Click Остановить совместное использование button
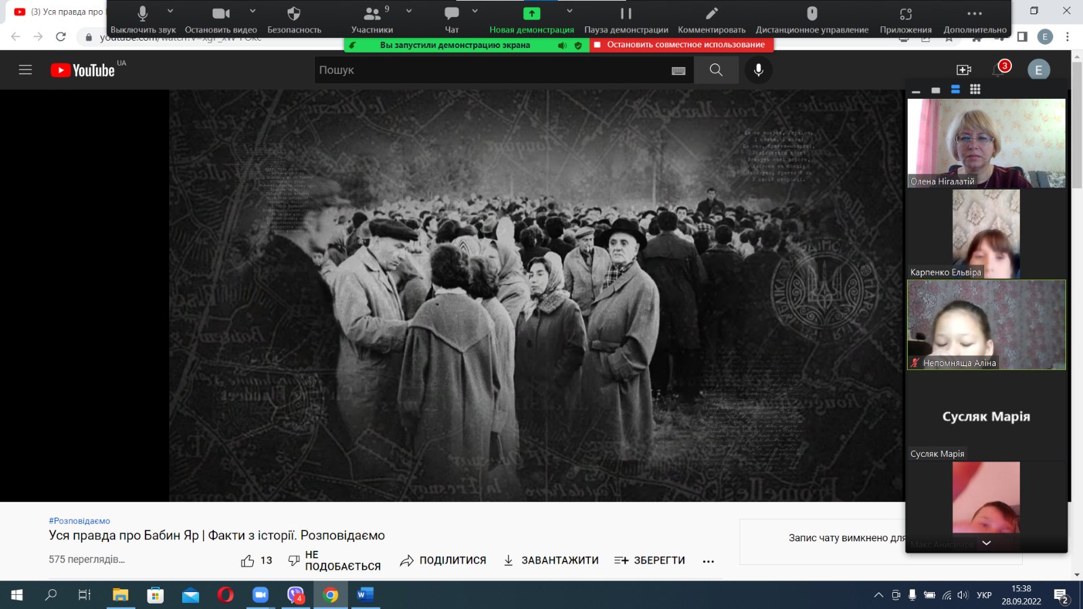Image resolution: width=1083 pixels, height=609 pixels. 681,45
